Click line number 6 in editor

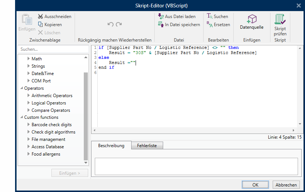(x=95, y=72)
